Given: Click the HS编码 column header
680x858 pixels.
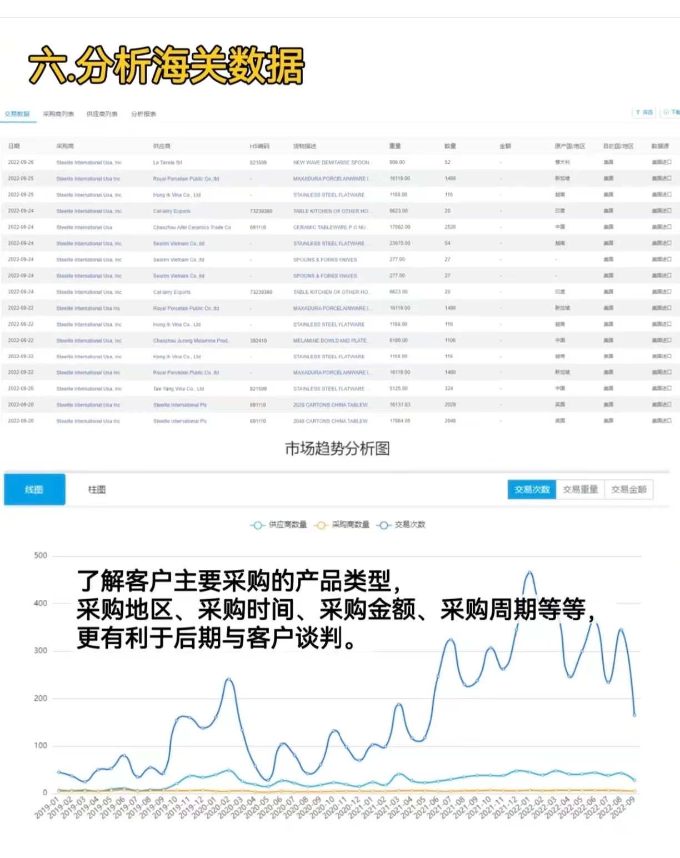Looking at the screenshot, I should coord(259,146).
